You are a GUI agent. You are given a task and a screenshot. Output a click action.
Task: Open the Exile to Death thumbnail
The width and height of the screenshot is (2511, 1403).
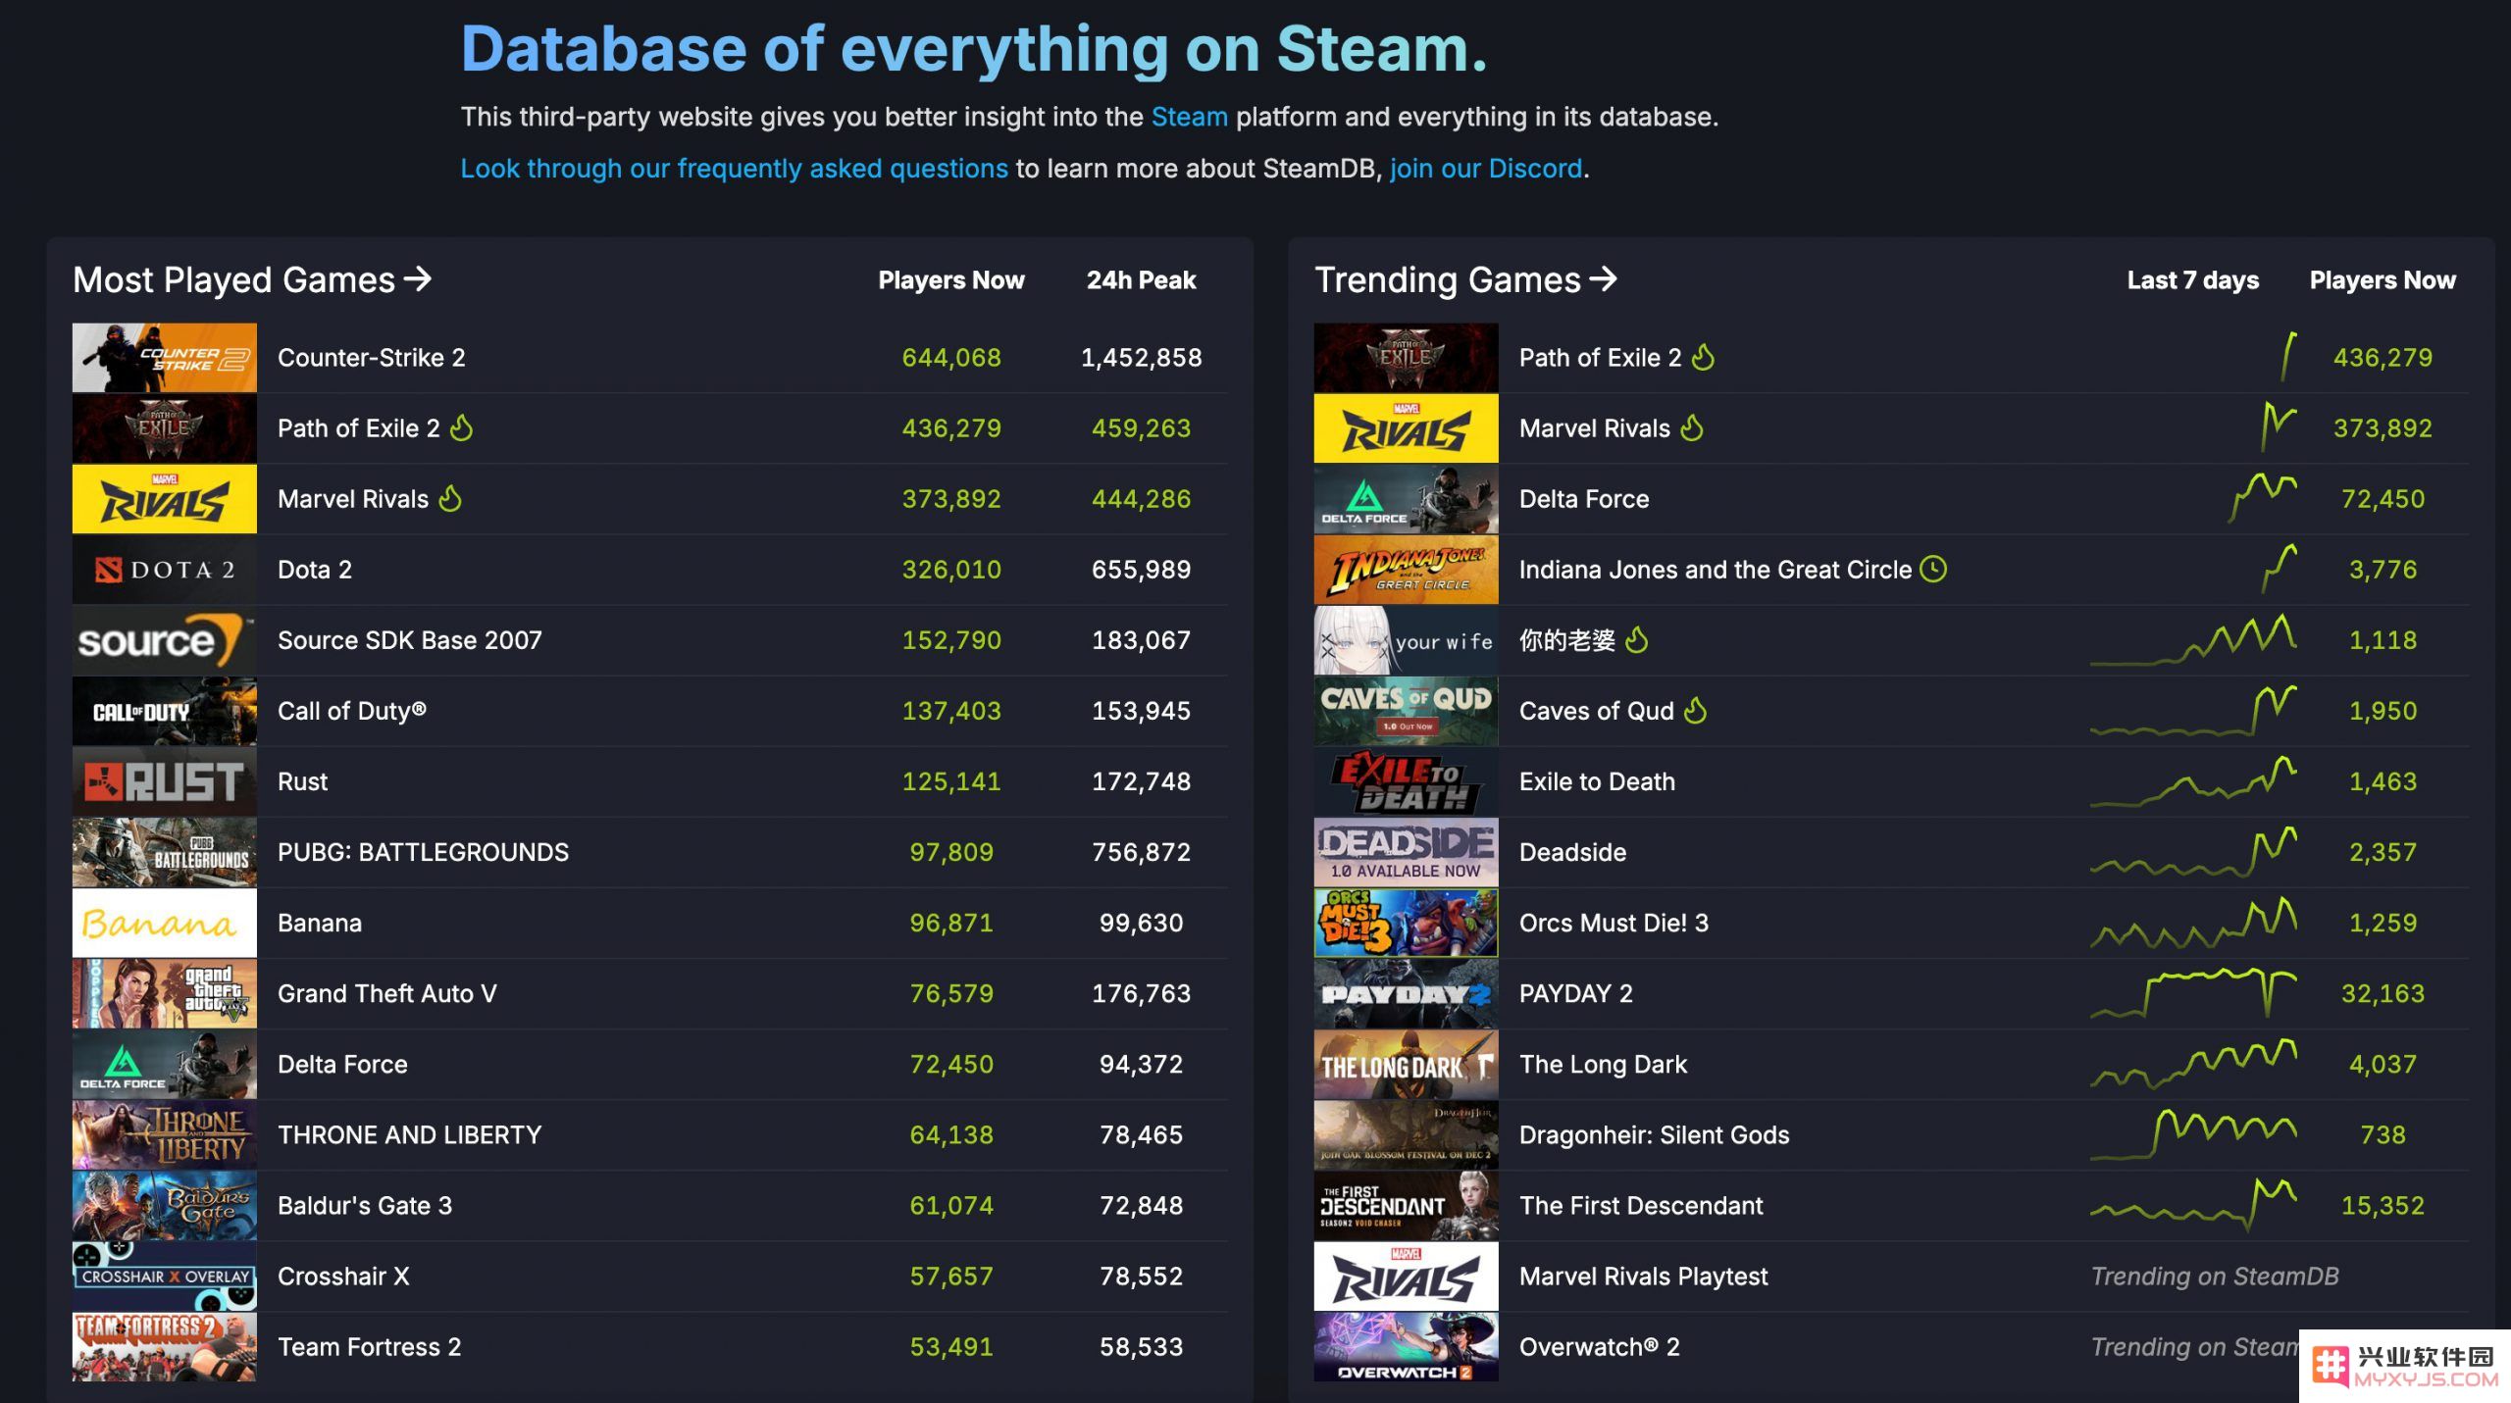coord(1407,781)
